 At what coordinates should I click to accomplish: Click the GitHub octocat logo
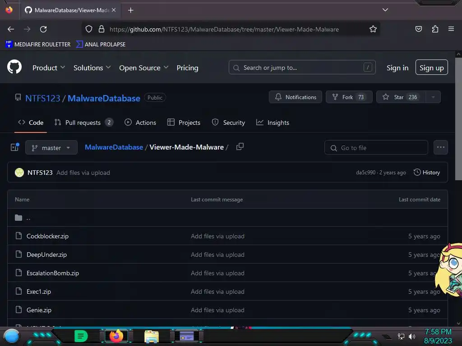14,67
